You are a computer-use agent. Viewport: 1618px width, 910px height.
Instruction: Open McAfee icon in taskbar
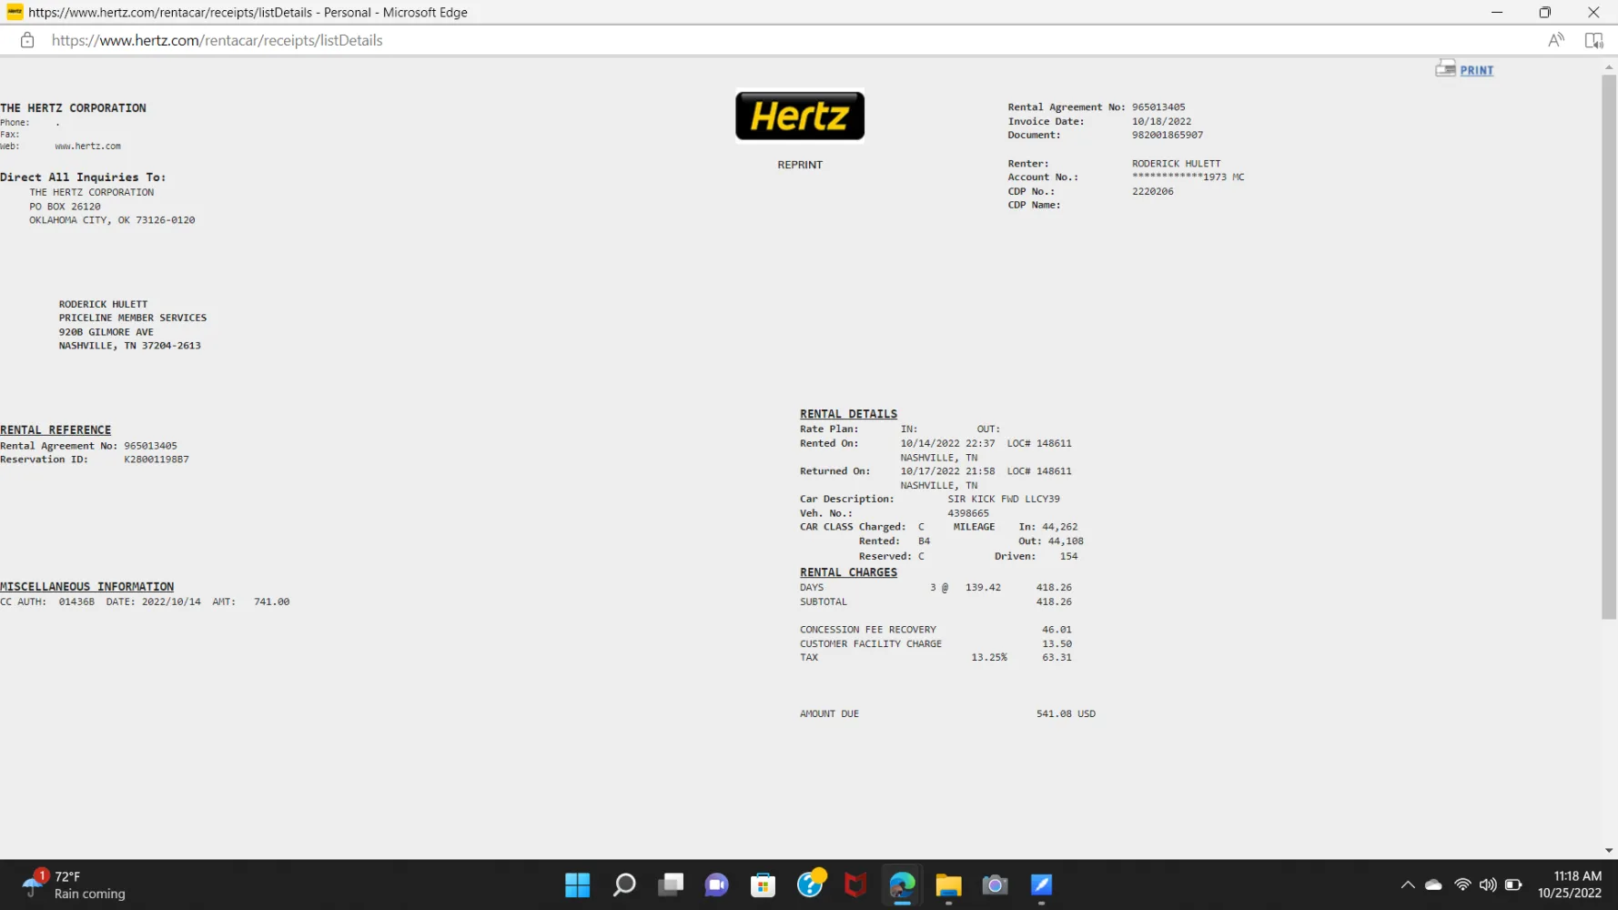click(x=855, y=885)
